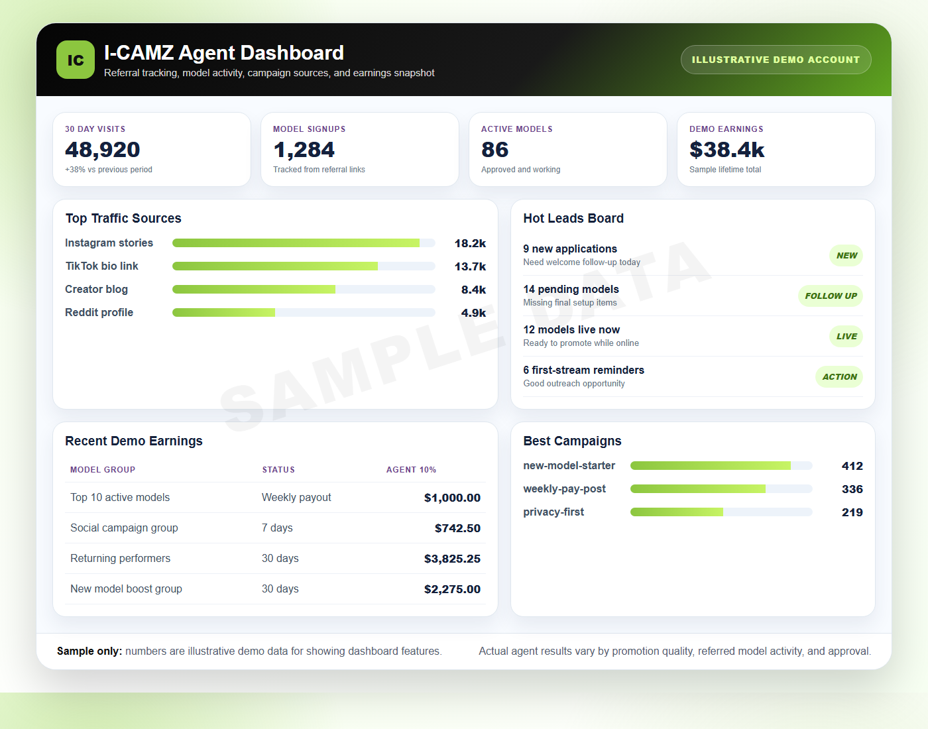Click the weekly-pay-post campaign bar
The height and width of the screenshot is (729, 928).
coord(721,489)
